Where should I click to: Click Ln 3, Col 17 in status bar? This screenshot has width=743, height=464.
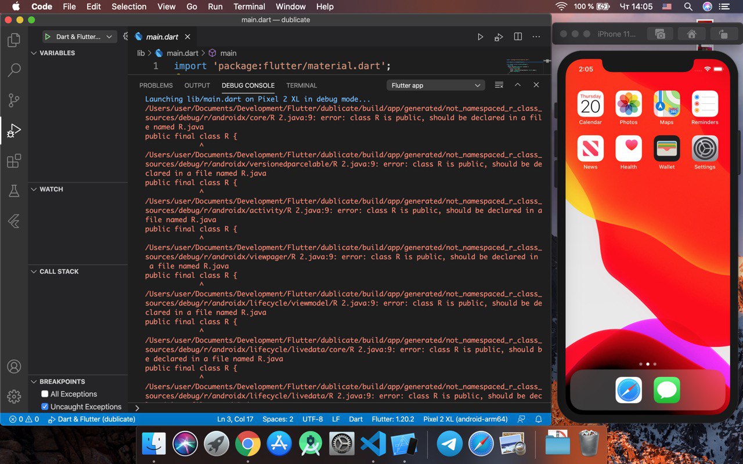[235, 419]
